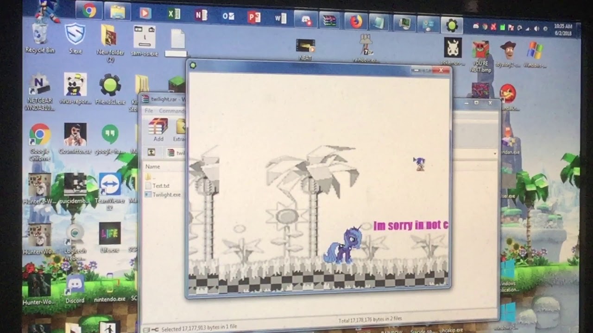Click the Add button in WinRAR toolbar
The image size is (593, 333).
pyautogui.click(x=158, y=130)
